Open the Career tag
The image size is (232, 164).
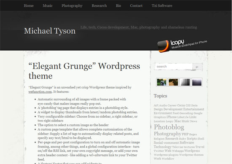pyautogui.click(x=172, y=105)
